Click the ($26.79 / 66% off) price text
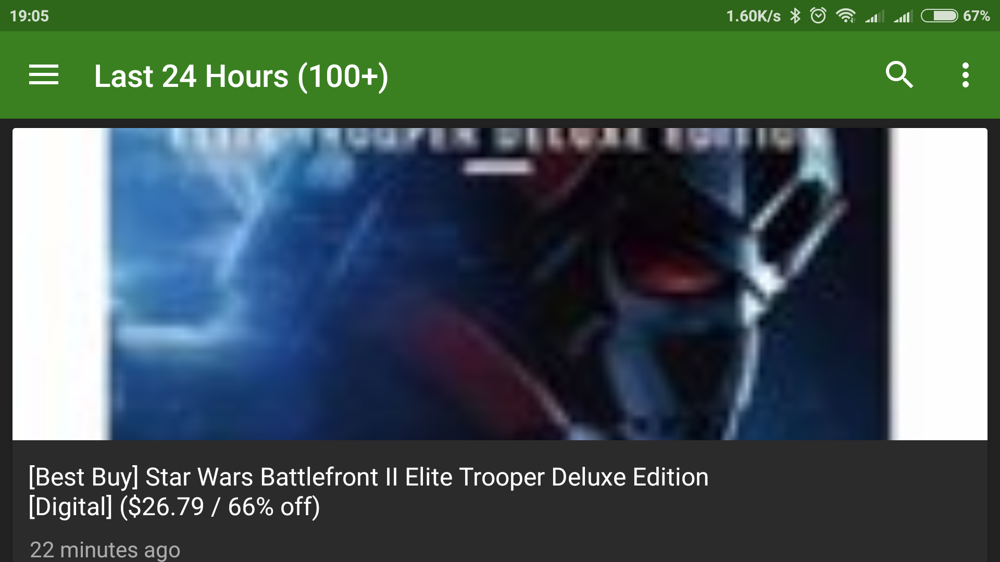Screen dimensions: 1000x562 220,506
